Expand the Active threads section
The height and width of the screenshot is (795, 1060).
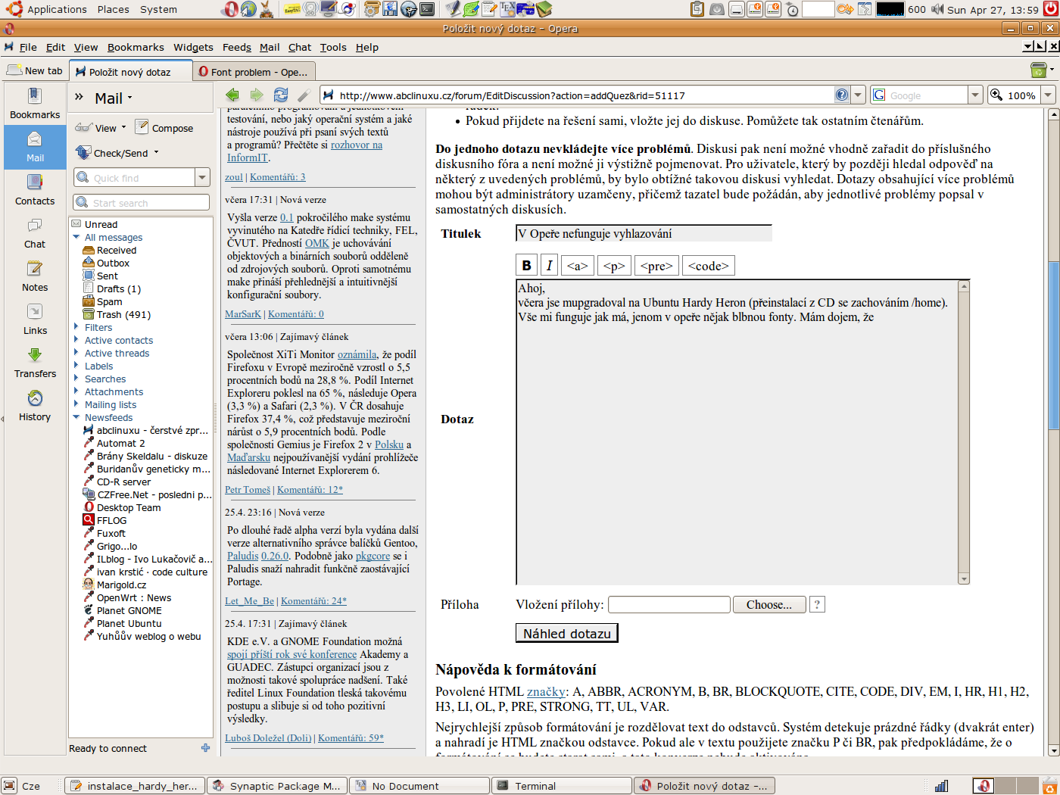[76, 353]
